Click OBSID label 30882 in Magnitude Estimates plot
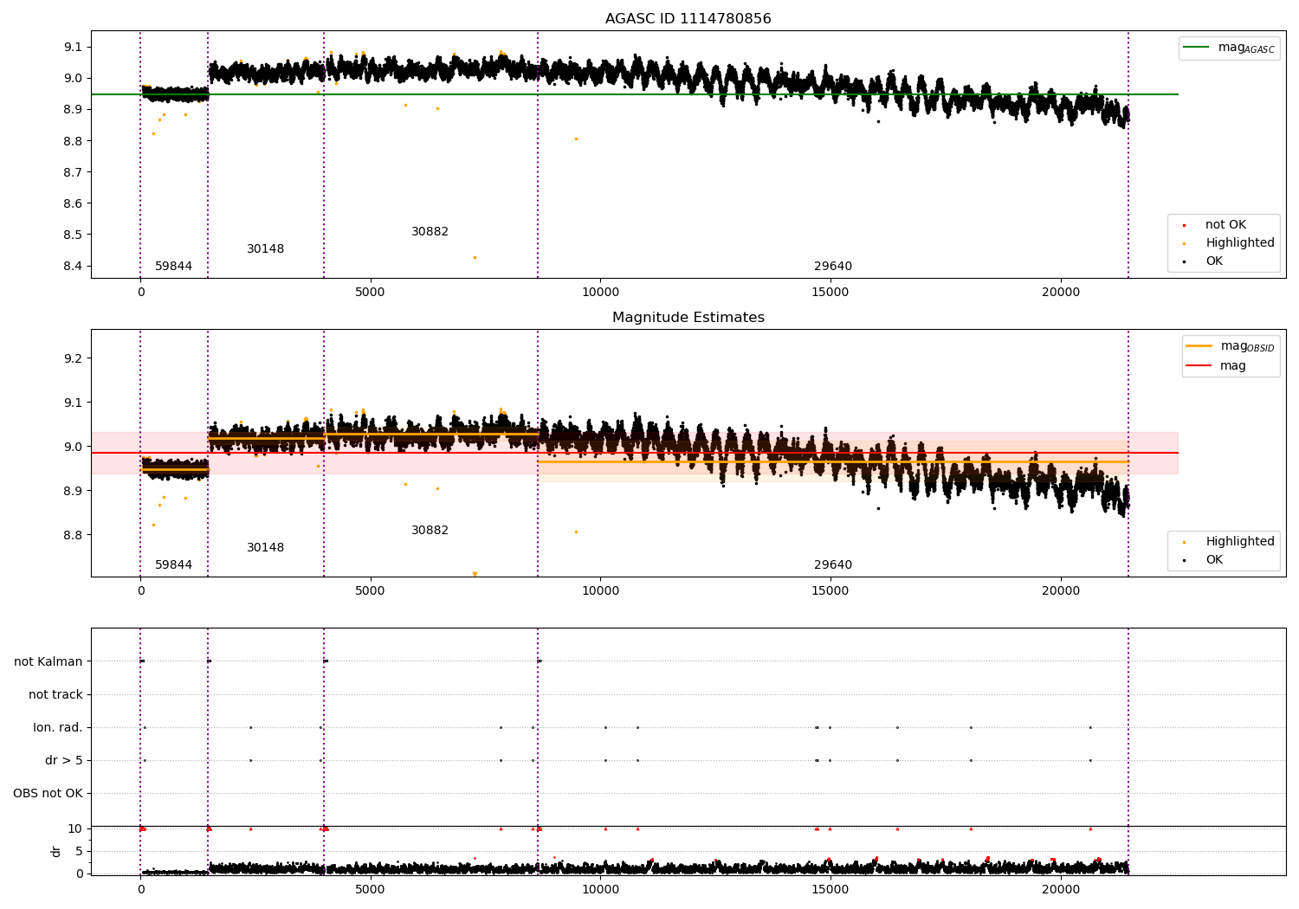The image size is (1299, 909). 430,531
